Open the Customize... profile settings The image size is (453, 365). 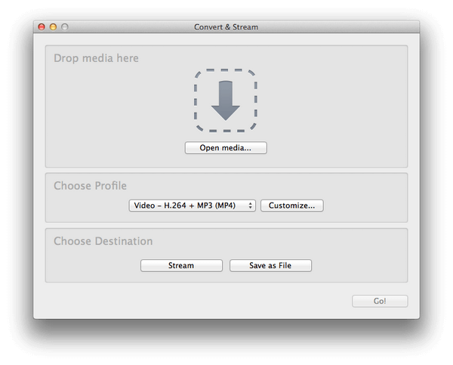pyautogui.click(x=291, y=206)
